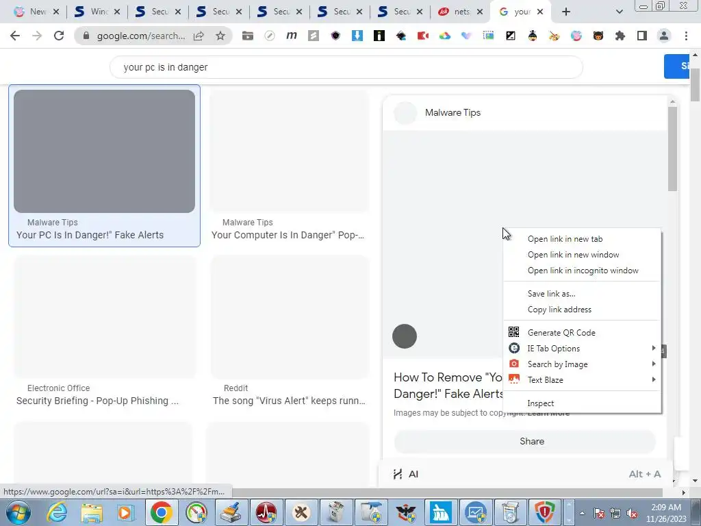Expand the Text Blaze submenu arrow
This screenshot has height=526, width=701.
pos(654,379)
